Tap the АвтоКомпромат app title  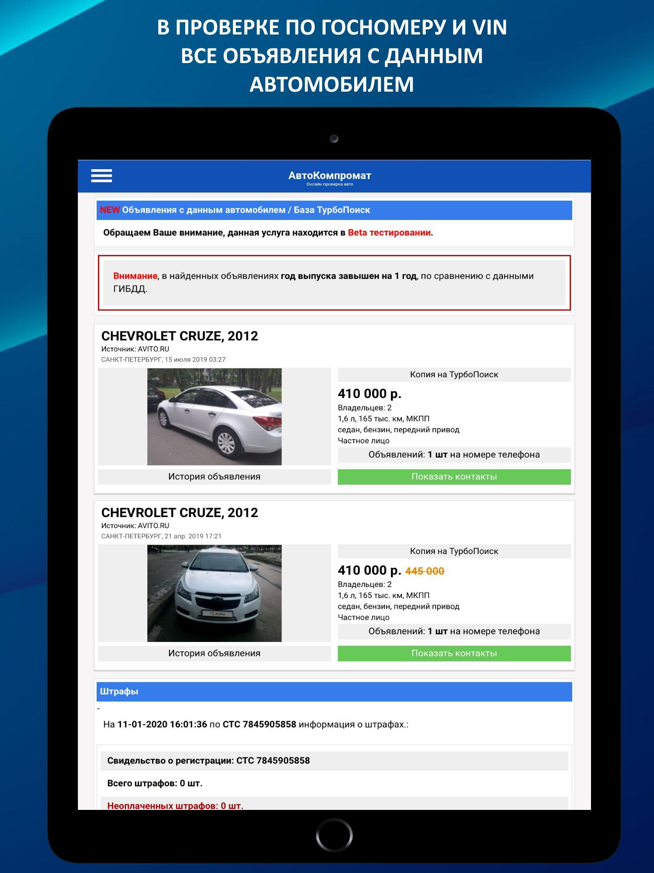coord(330,176)
